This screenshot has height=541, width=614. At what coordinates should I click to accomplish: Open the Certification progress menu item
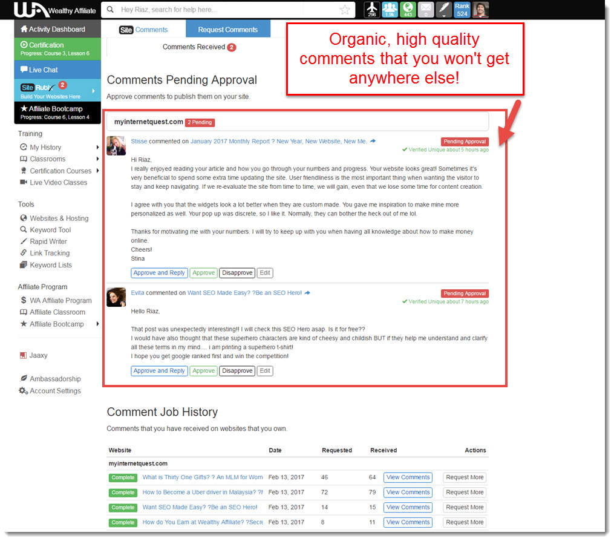57,48
